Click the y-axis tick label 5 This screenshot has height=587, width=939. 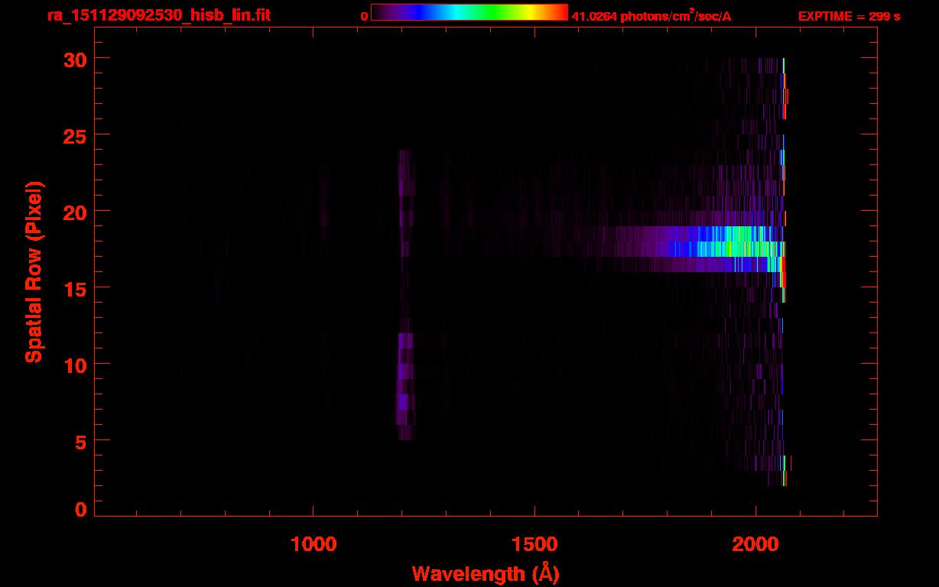click(81, 441)
